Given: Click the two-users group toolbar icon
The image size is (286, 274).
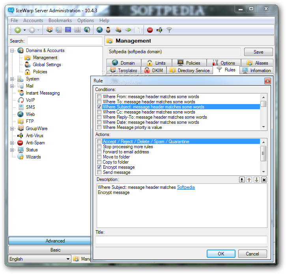Looking at the screenshot, I should pyautogui.click(x=118, y=30).
